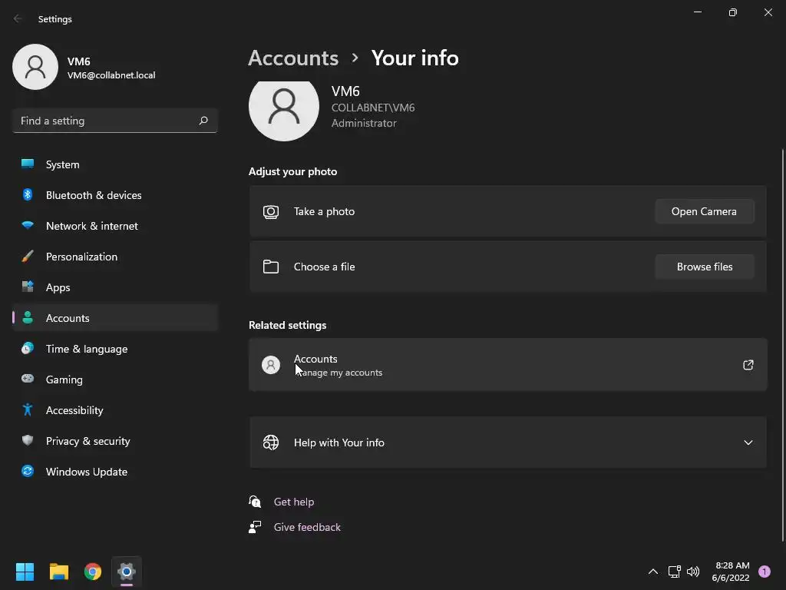Click the search magnifier icon

203,121
